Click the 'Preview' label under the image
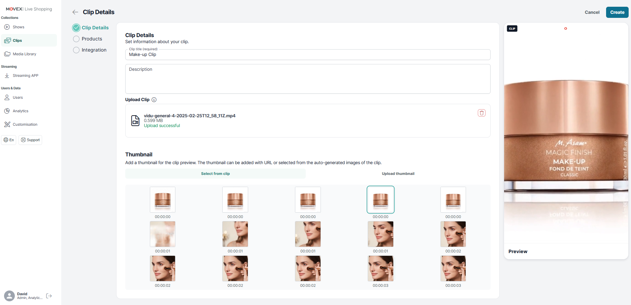The width and height of the screenshot is (631, 305). tap(518, 251)
